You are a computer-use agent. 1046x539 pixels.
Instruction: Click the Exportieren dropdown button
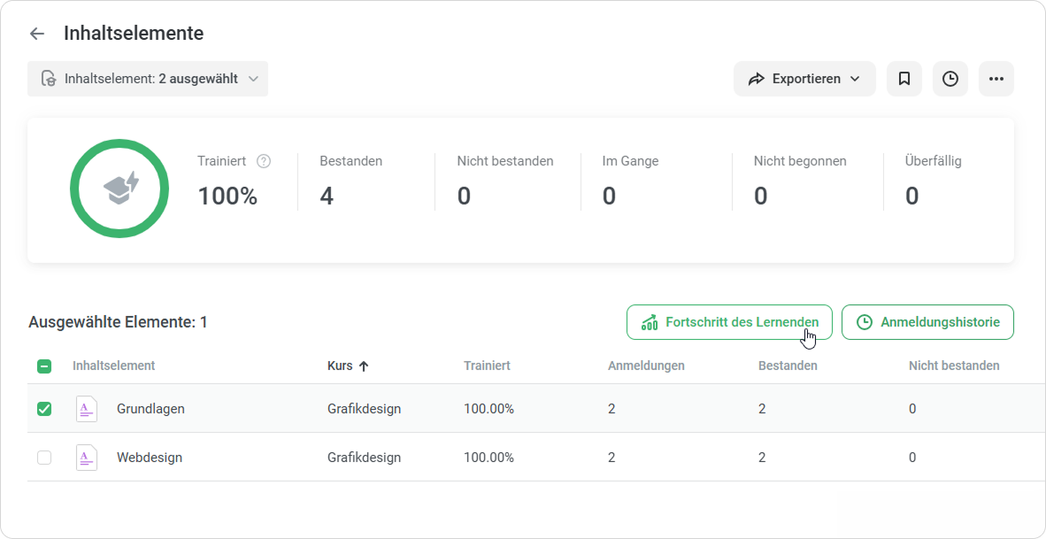[804, 79]
